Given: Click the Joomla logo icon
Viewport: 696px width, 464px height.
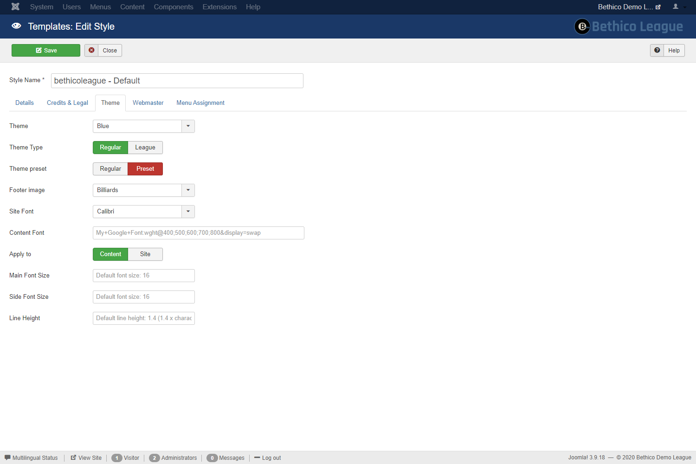Looking at the screenshot, I should click(x=15, y=6).
